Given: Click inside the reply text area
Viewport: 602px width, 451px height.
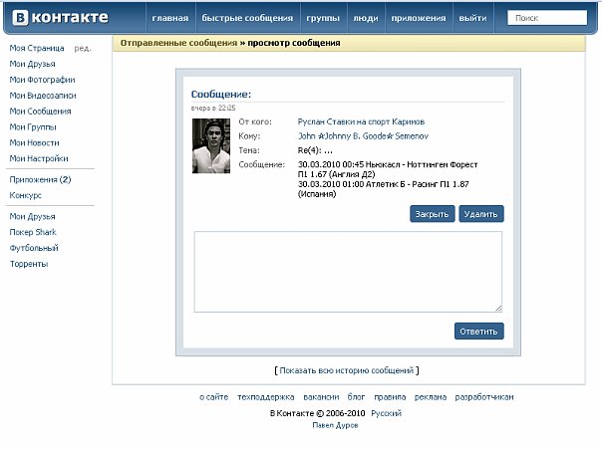Looking at the screenshot, I should click(x=348, y=272).
